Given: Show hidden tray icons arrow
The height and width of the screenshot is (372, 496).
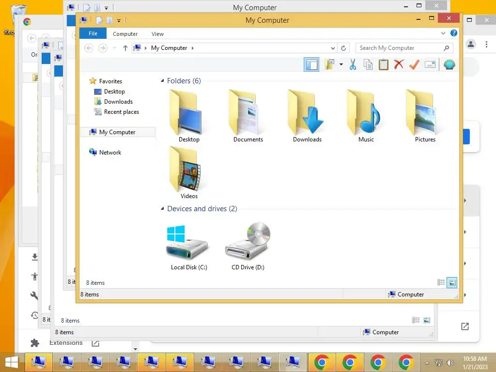Looking at the screenshot, I should (427, 362).
